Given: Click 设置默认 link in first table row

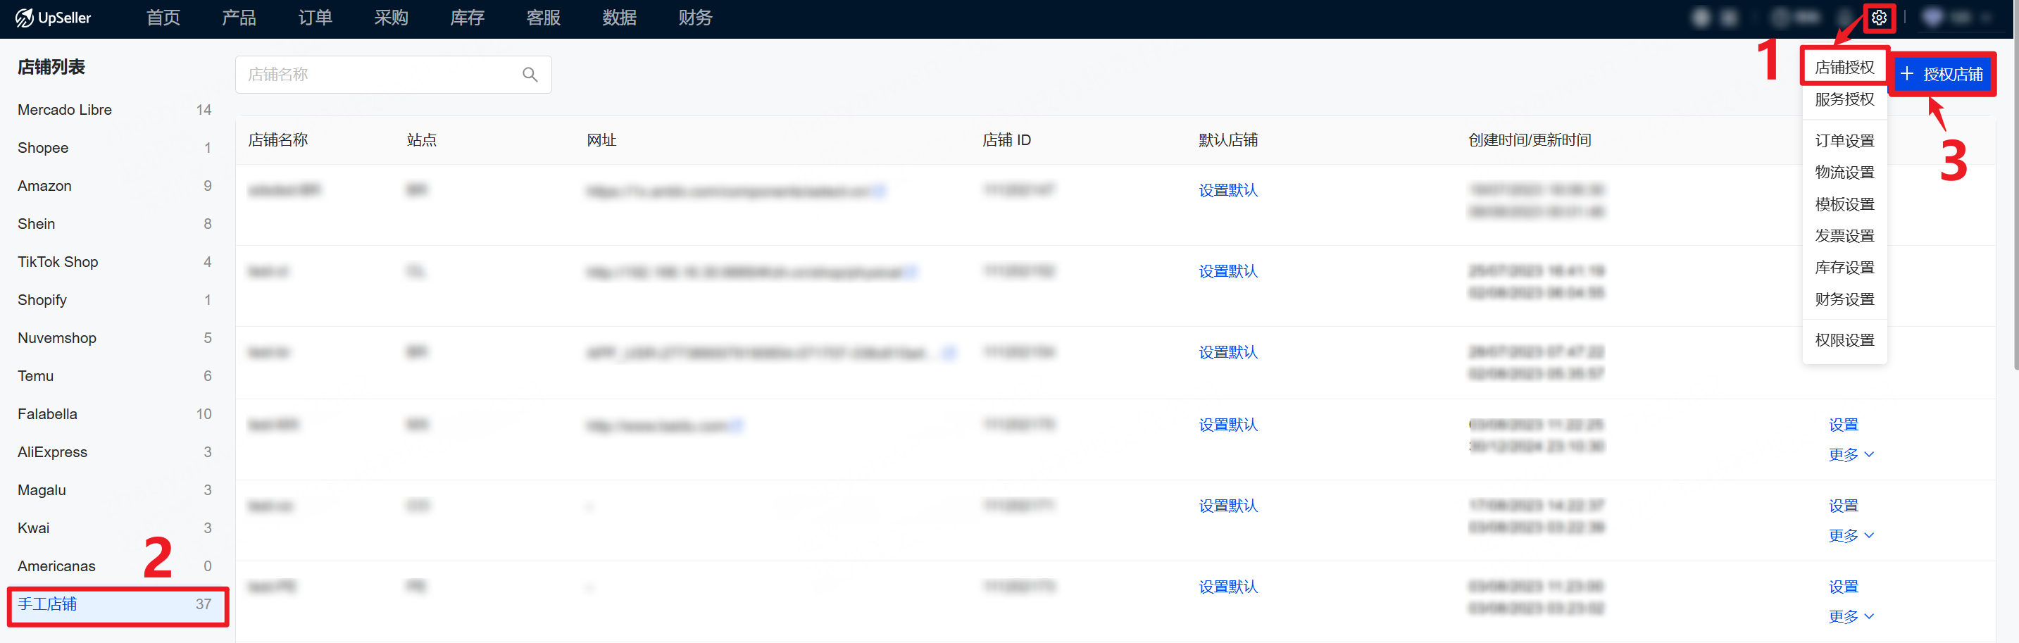Looking at the screenshot, I should click(x=1227, y=191).
